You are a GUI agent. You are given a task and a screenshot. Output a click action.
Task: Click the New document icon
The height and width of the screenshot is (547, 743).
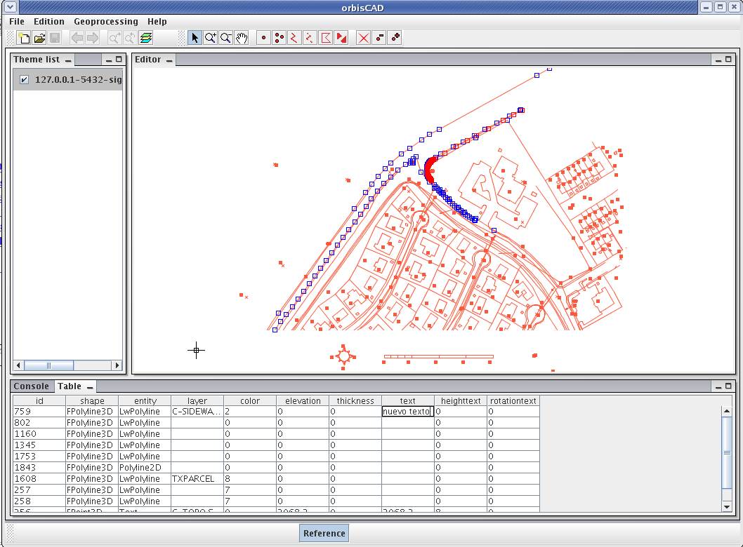click(24, 38)
